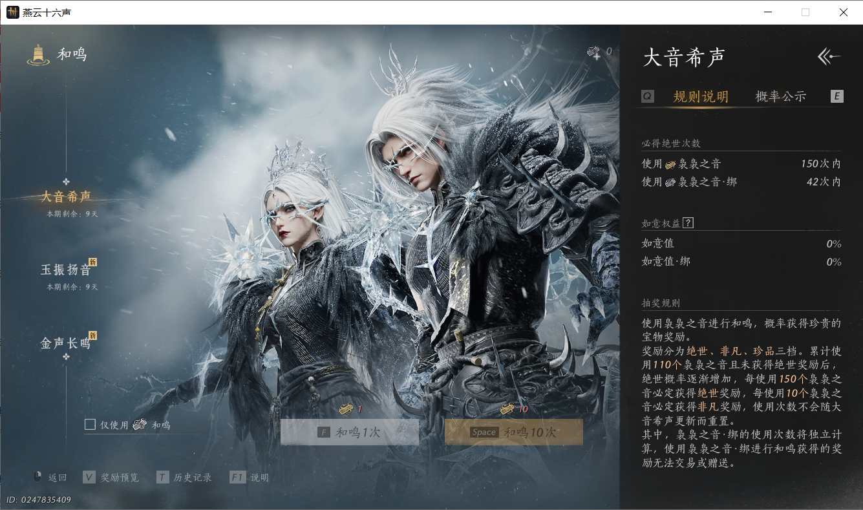This screenshot has height=510, width=863.
Task: Click the T key icon for 历史记录
Action: 162,477
